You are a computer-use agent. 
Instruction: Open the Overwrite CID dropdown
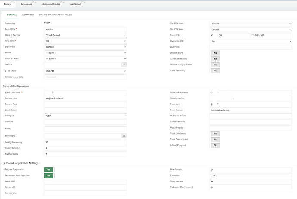coord(251,41)
